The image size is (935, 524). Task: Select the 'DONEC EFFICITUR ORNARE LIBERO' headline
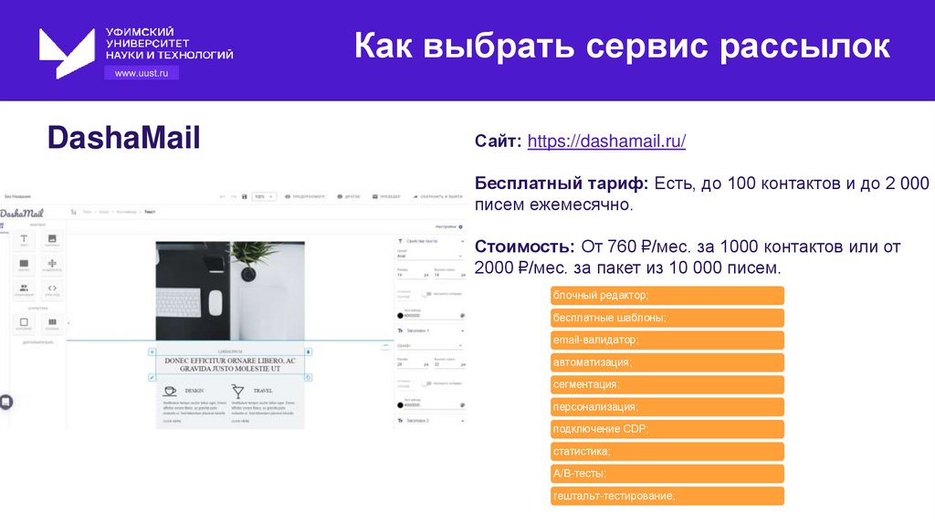[230, 365]
